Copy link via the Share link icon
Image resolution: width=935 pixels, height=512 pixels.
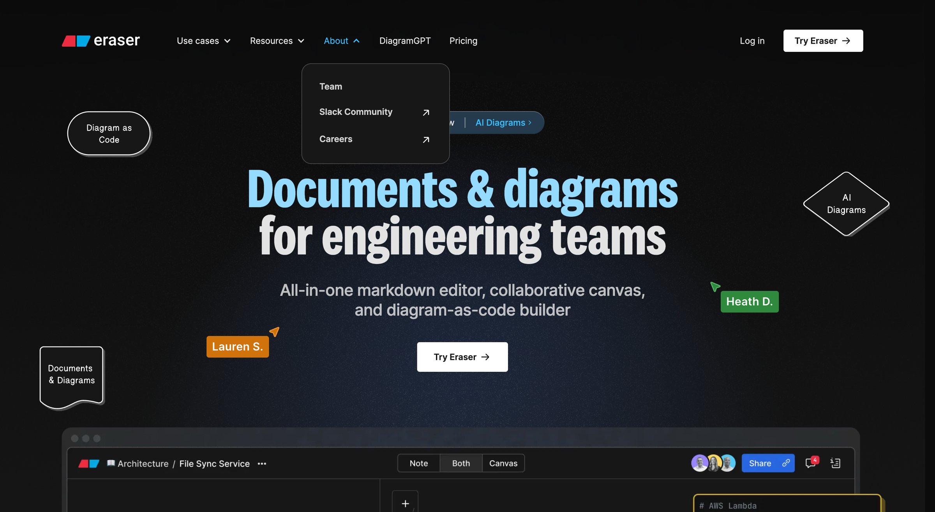click(786, 463)
